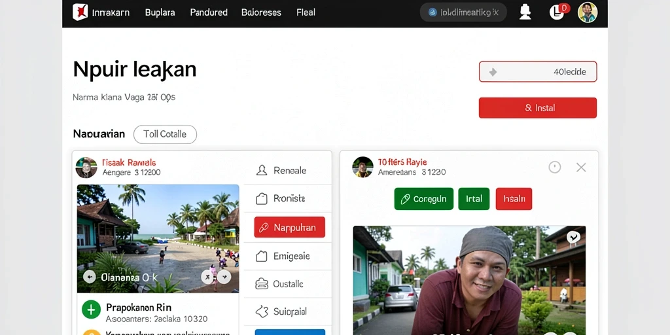Select the Toll Cotalle pill tab
This screenshot has height=335, width=670.
(165, 134)
